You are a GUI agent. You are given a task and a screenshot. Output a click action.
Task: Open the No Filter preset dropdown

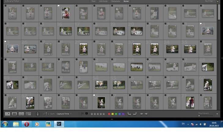click(x=209, y=1)
